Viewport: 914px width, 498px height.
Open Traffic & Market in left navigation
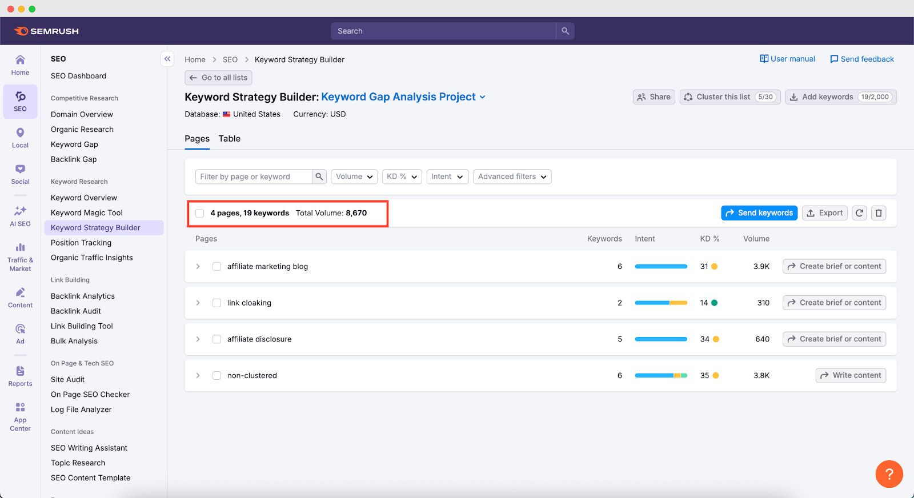pyautogui.click(x=20, y=256)
